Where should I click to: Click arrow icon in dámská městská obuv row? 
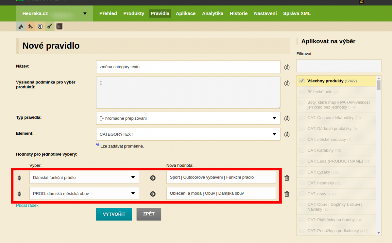tap(153, 194)
